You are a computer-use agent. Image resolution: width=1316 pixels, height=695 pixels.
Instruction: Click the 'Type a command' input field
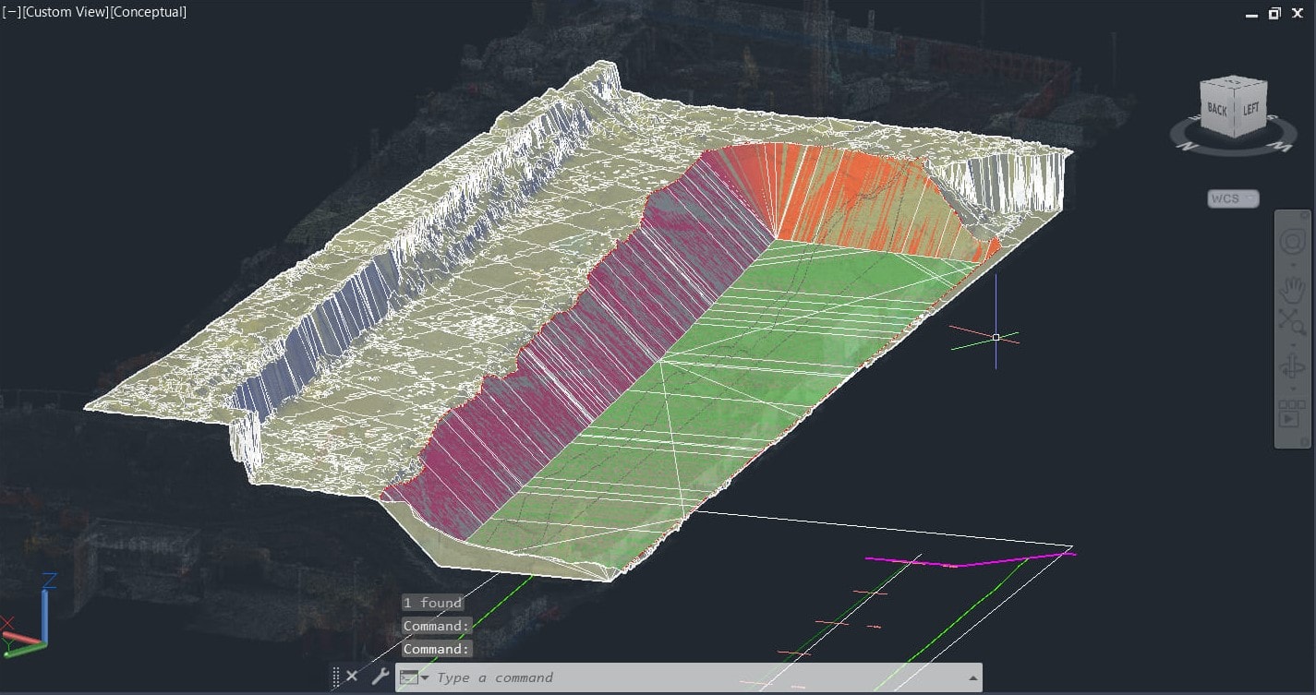coord(693,677)
